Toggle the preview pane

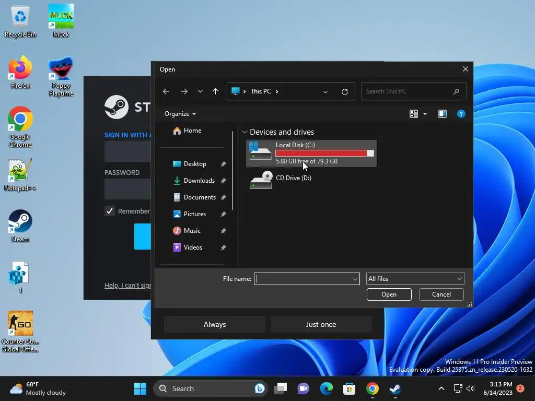click(443, 114)
